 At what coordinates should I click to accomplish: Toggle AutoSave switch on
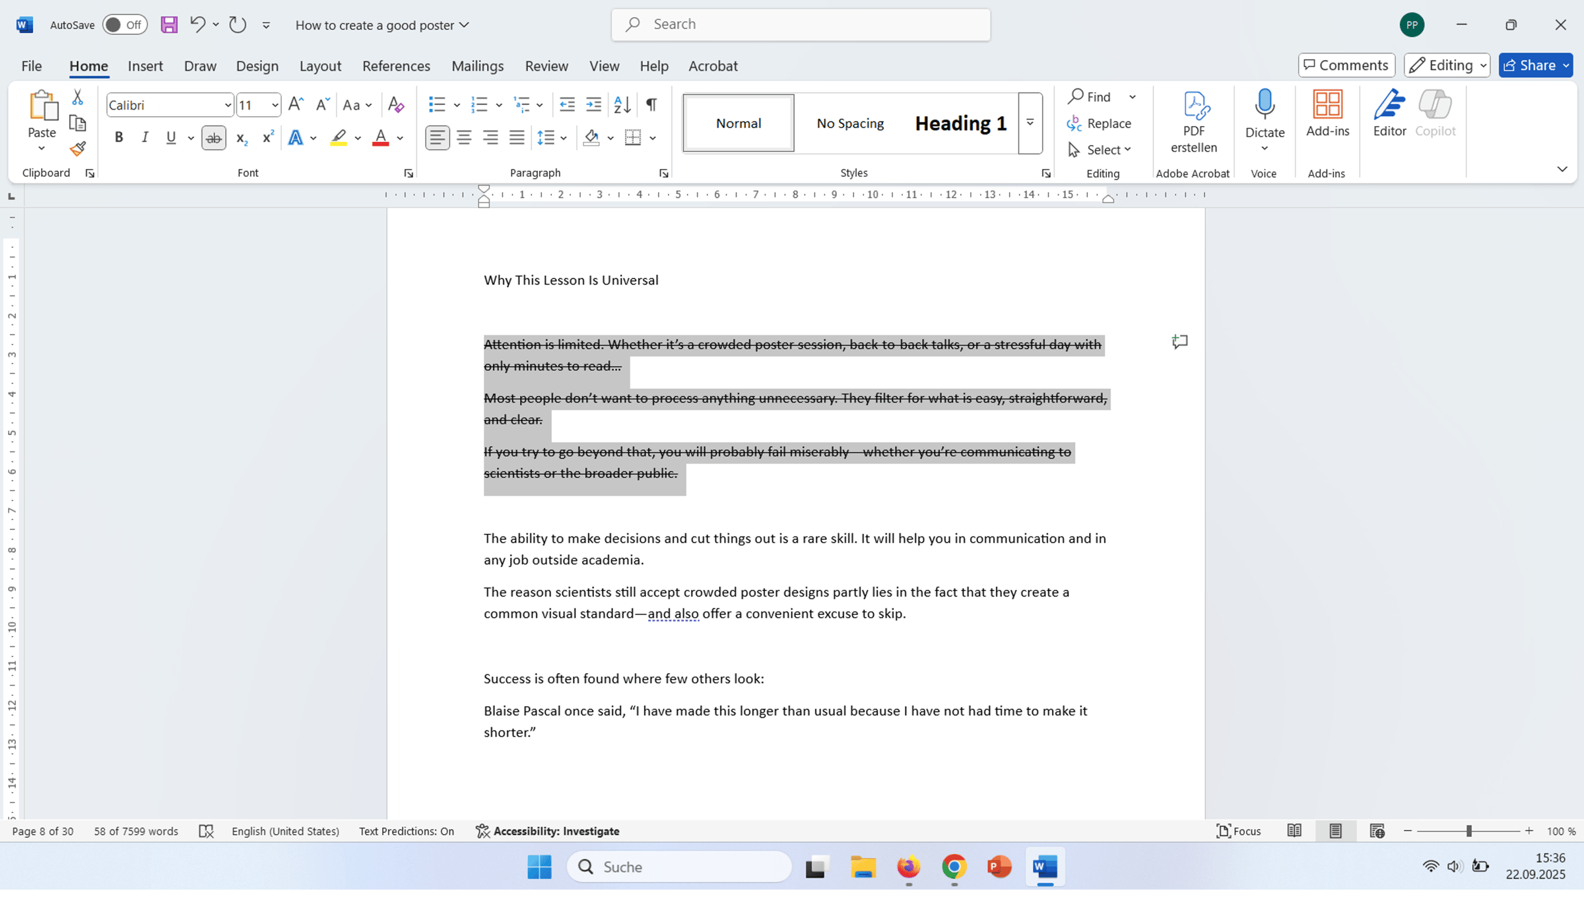pos(125,25)
